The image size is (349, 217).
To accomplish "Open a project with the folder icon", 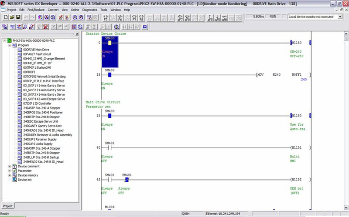I will [x=12, y=17].
